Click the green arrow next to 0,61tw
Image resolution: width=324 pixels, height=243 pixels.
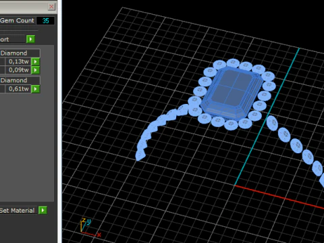click(x=36, y=89)
